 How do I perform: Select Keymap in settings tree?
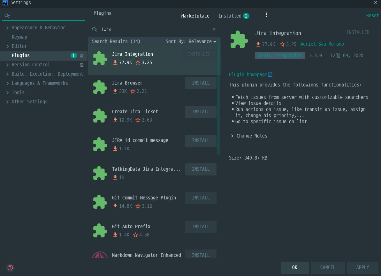click(x=19, y=37)
